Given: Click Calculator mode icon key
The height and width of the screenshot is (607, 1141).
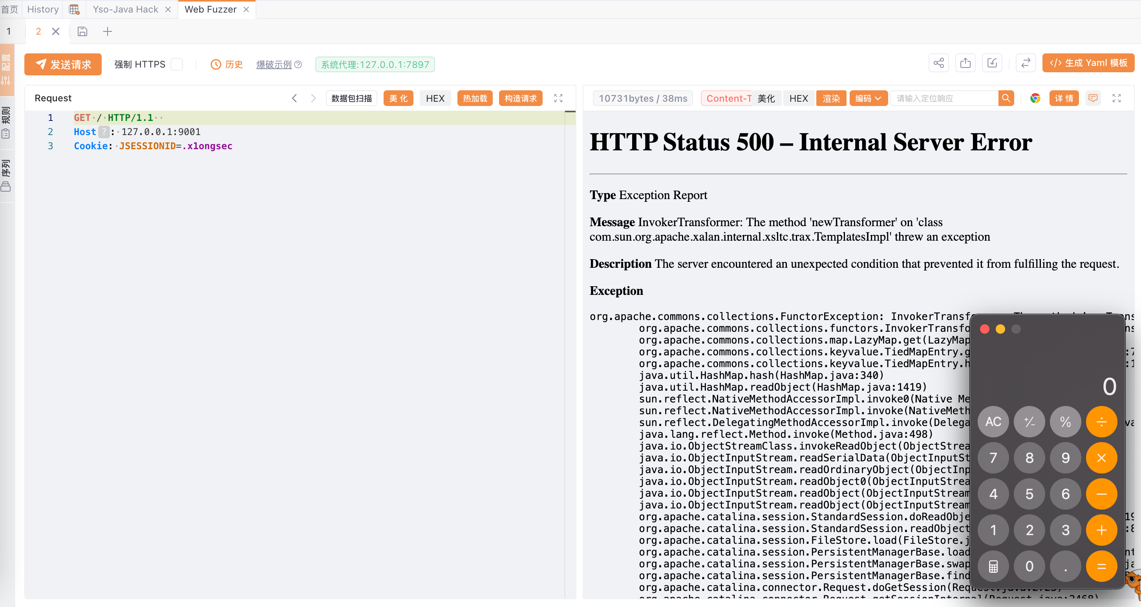Looking at the screenshot, I should pyautogui.click(x=993, y=566).
